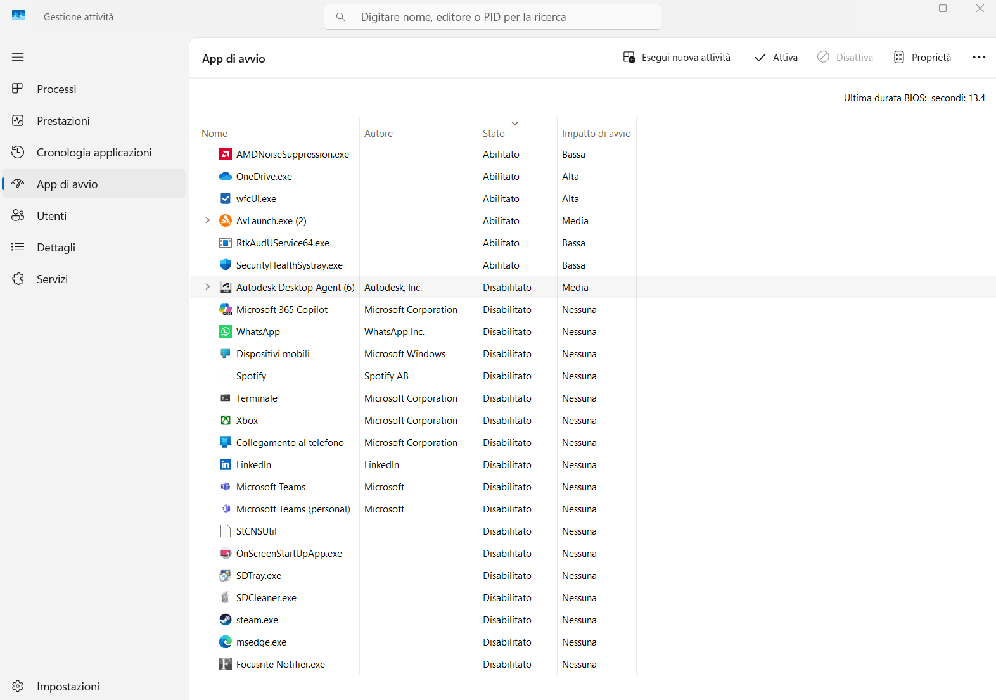Click the OnScreenStartUpApp.exe icon
Screen dimensions: 996x700
click(226, 553)
